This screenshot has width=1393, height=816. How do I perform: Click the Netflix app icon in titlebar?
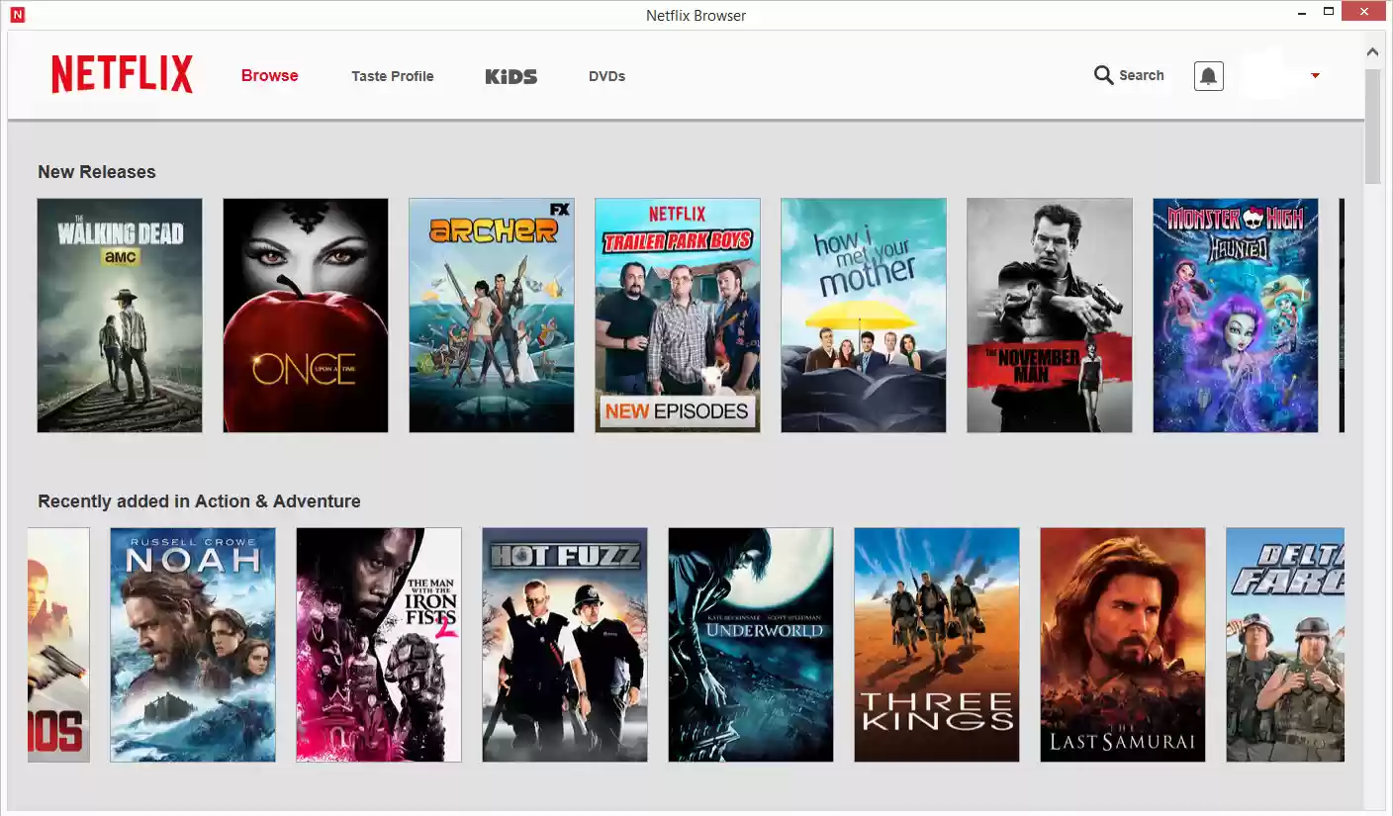(x=17, y=15)
